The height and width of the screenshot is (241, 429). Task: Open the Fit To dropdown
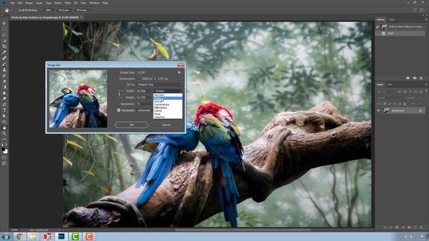point(160,84)
